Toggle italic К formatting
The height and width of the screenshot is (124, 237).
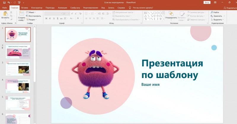click(50, 18)
